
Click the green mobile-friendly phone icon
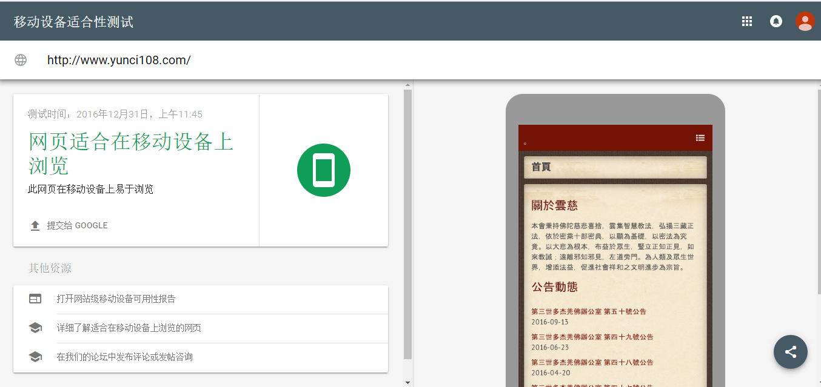click(324, 170)
